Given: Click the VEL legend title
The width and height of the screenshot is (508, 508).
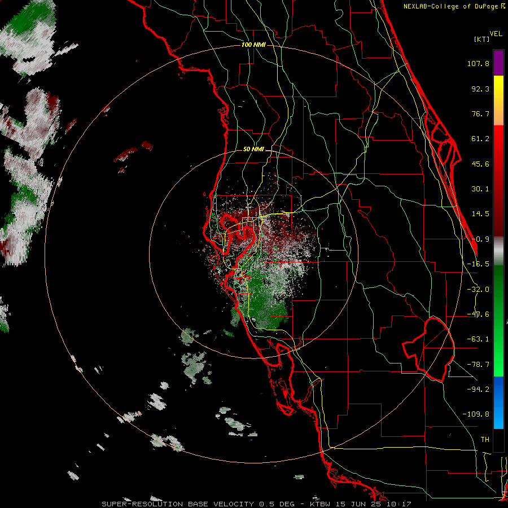Looking at the screenshot, I should pyautogui.click(x=496, y=34).
